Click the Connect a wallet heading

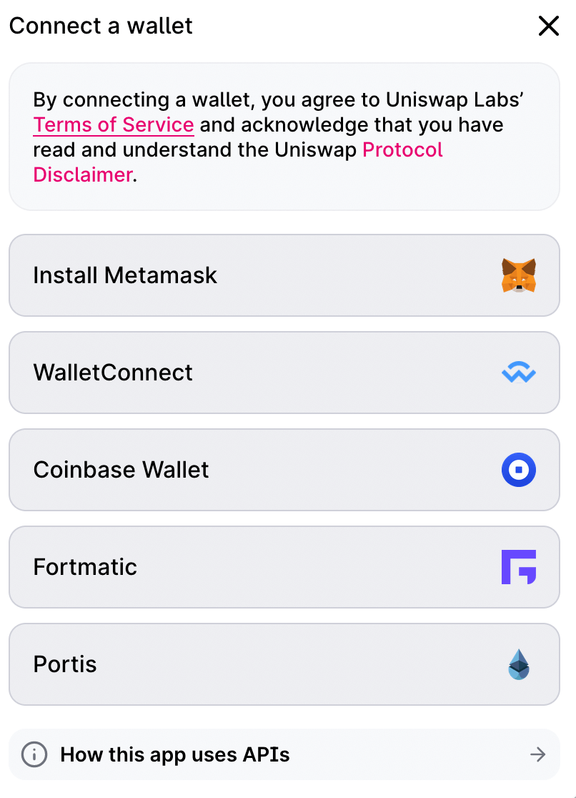[101, 26]
